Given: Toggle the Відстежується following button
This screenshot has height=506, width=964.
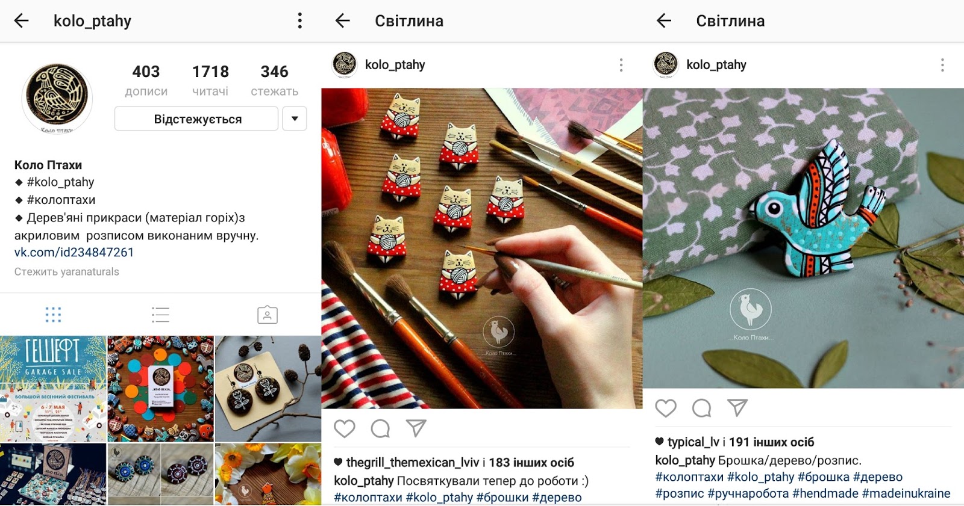Looking at the screenshot, I should pos(197,119).
